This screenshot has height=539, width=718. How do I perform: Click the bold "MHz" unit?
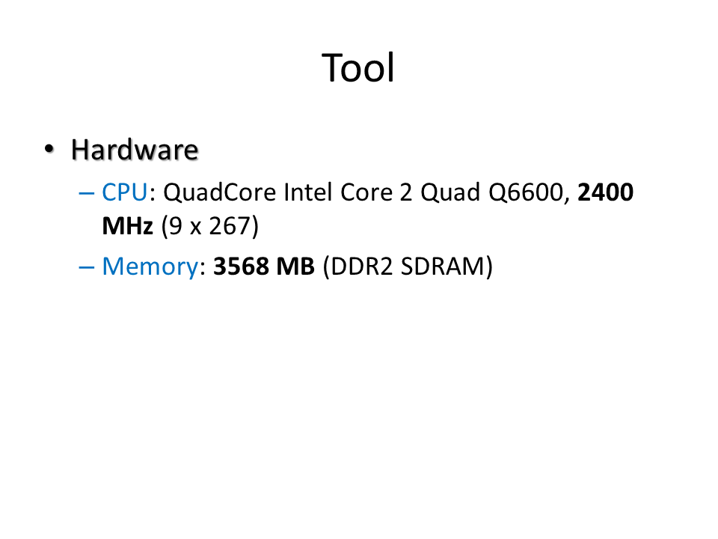tap(127, 226)
